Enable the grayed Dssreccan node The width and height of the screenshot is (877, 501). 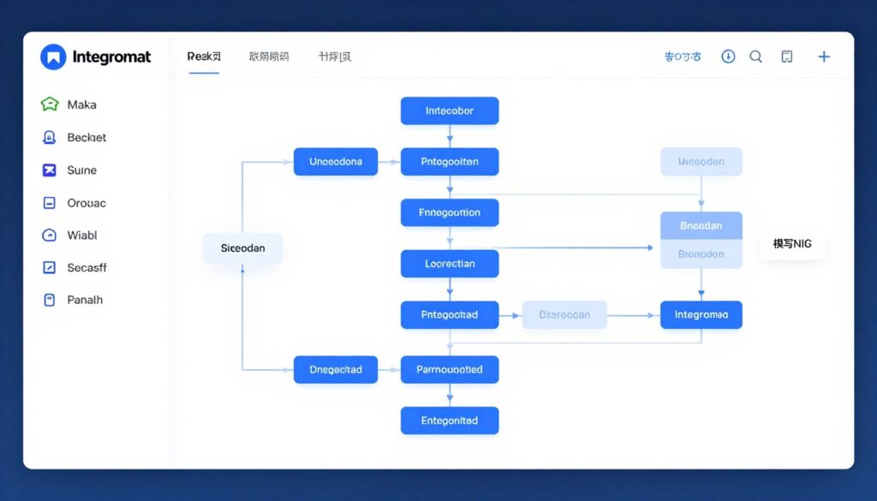[x=564, y=314]
